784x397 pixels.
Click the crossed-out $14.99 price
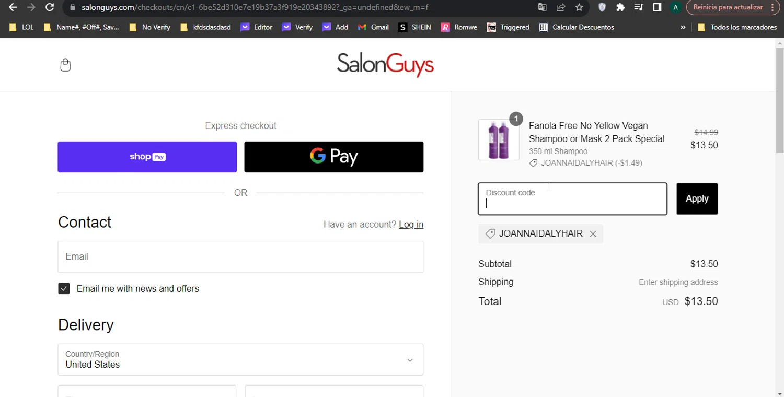point(706,133)
